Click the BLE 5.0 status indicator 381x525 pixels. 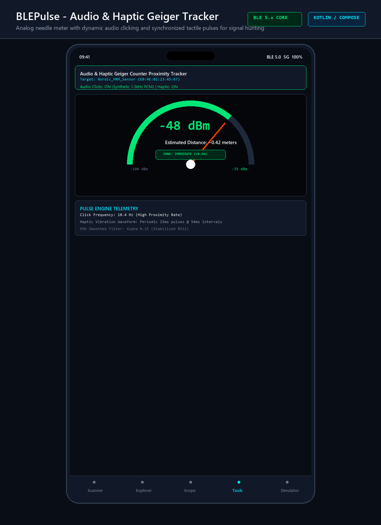tap(274, 57)
